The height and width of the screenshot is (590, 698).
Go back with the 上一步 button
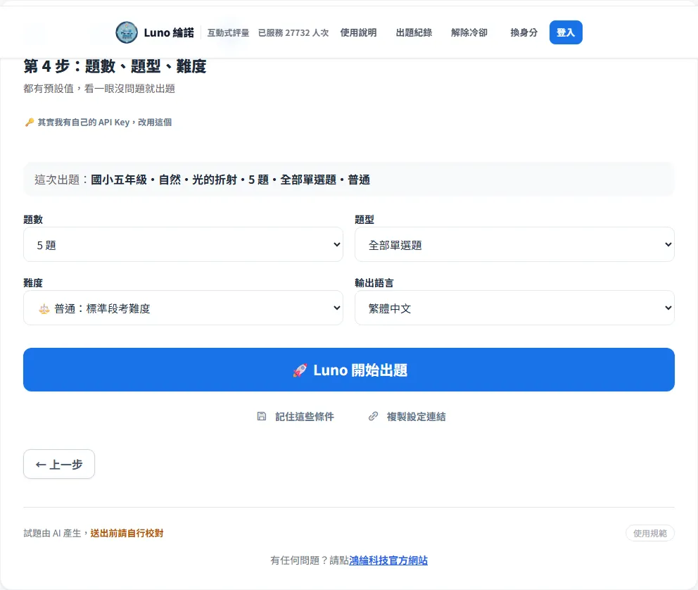click(59, 464)
